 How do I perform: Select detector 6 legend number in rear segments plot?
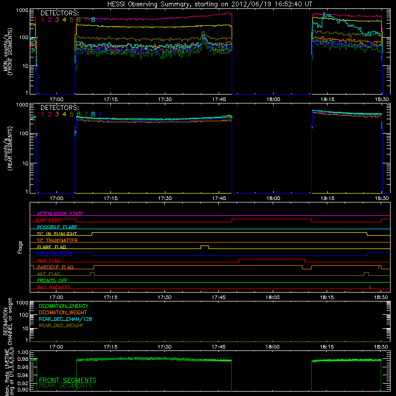(x=79, y=114)
